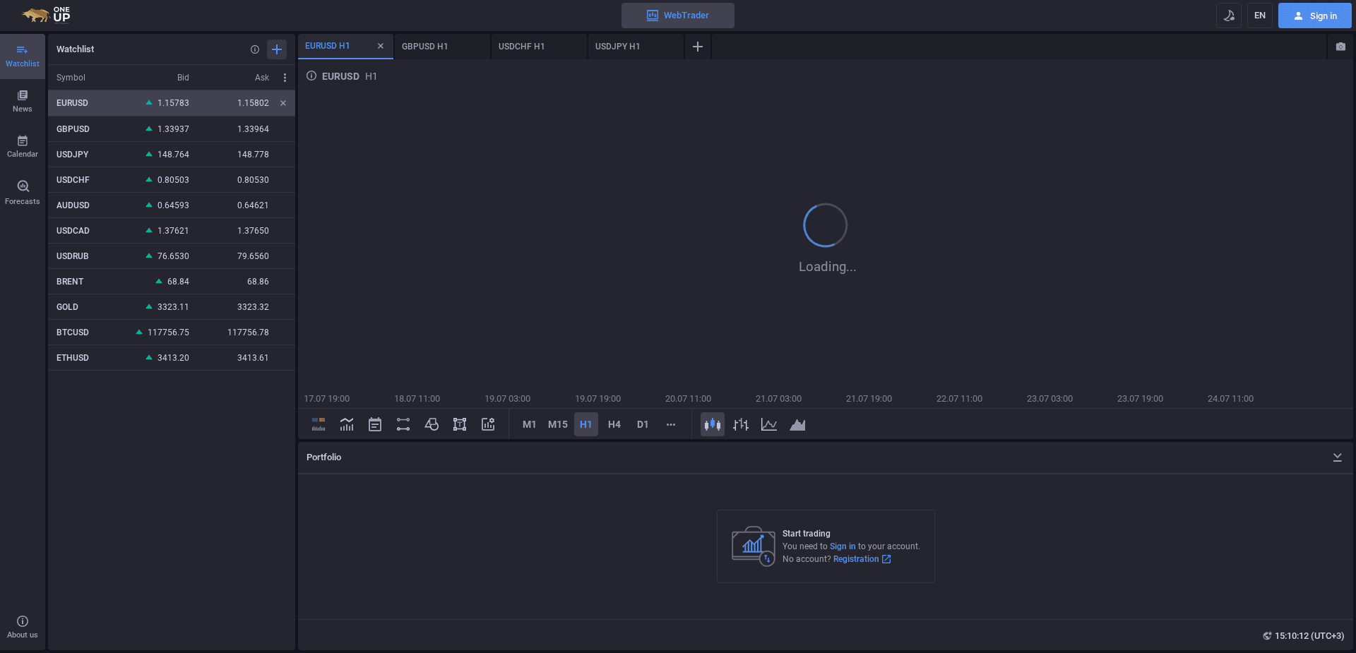Screen dimensions: 1356x653
Task: Open the text annotation tool
Action: click(x=460, y=424)
